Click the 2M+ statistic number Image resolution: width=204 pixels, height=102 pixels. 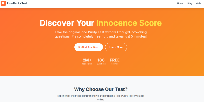point(87,60)
